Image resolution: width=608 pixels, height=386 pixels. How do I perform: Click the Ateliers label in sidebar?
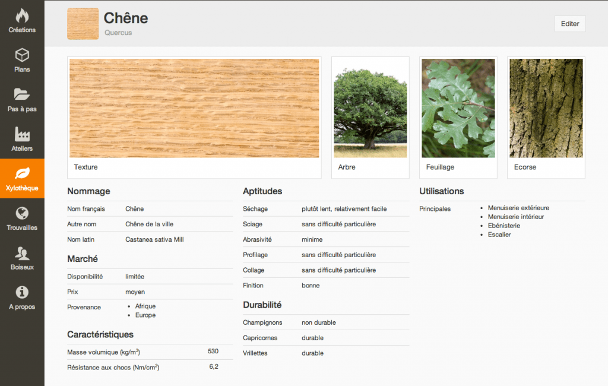point(22,148)
